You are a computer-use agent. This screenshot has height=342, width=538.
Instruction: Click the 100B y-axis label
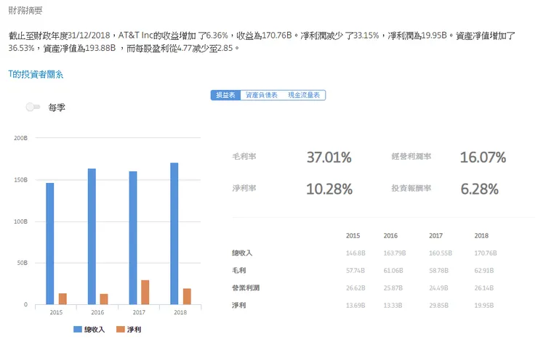pos(20,221)
